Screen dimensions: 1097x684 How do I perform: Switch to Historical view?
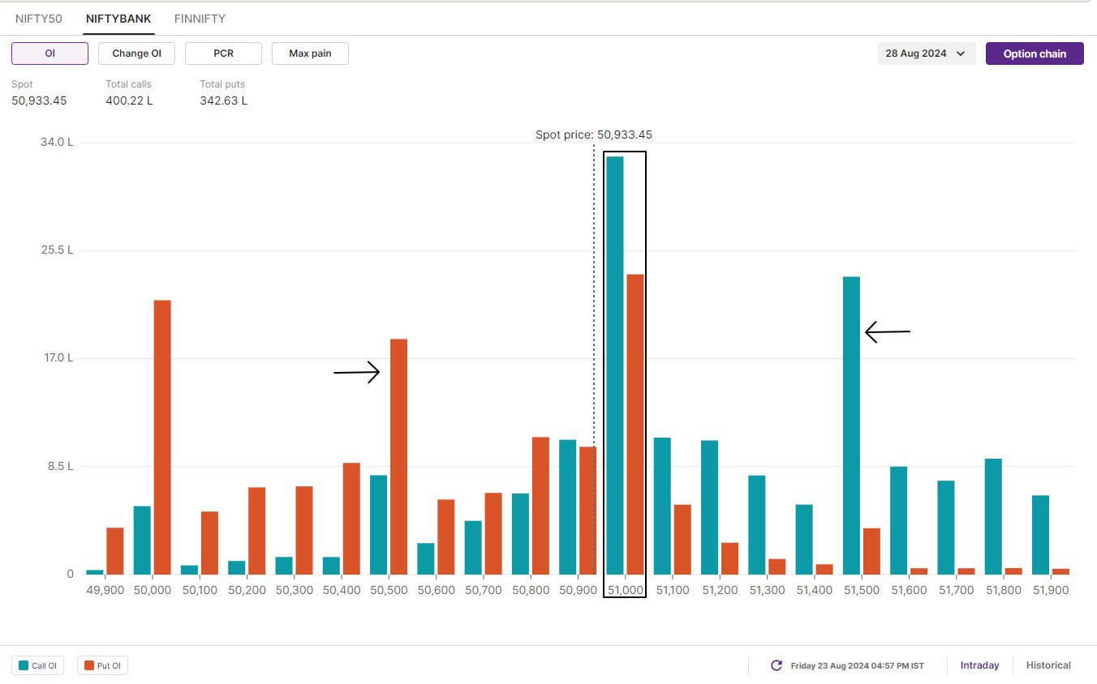click(x=1048, y=665)
